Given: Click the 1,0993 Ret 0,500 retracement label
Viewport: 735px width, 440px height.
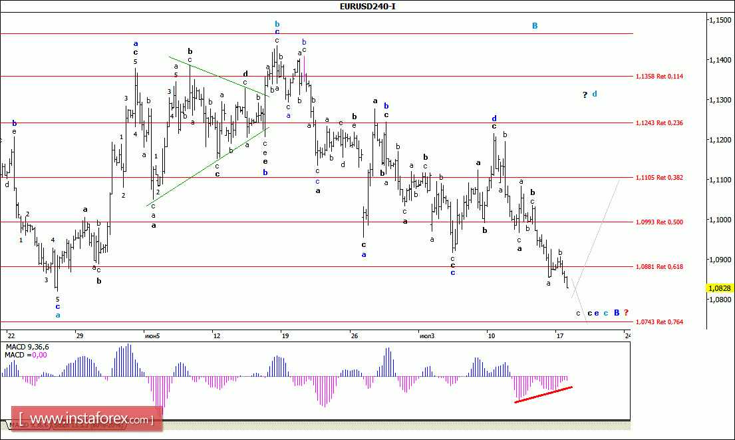Looking at the screenshot, I should point(659,222).
